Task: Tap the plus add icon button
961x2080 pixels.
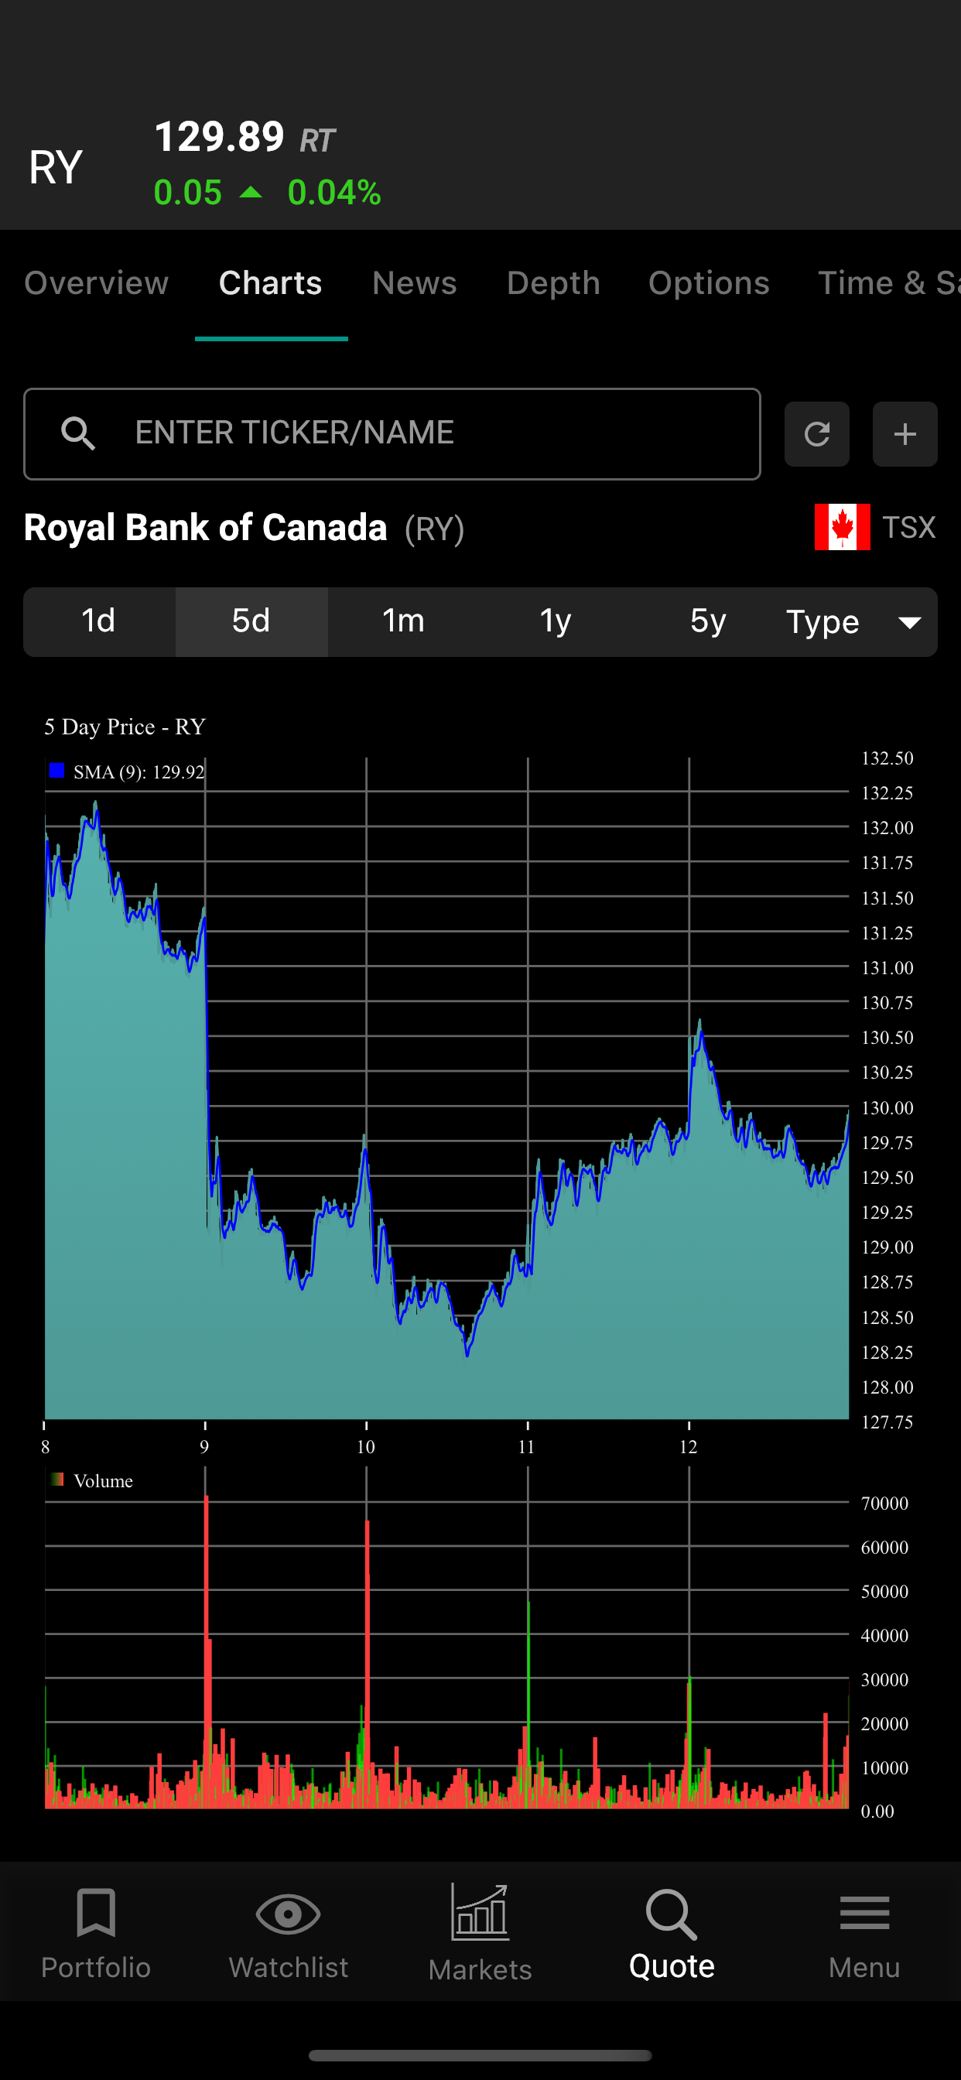Action: click(905, 433)
